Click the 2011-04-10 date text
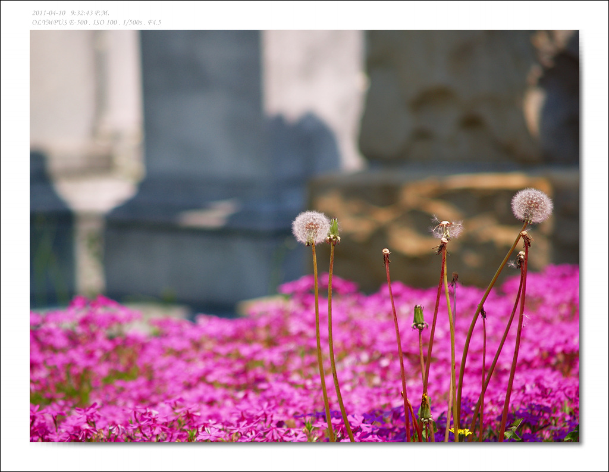The height and width of the screenshot is (472, 609). click(x=49, y=12)
